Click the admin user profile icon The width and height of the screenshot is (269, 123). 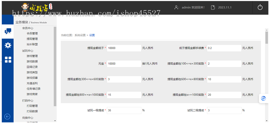[x=176, y=7]
